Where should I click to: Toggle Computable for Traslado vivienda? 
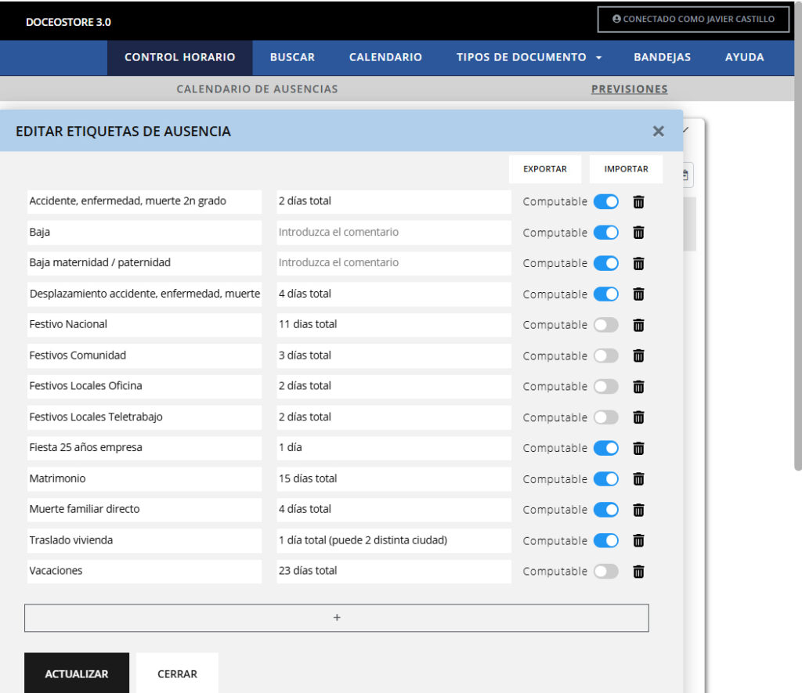coord(606,540)
